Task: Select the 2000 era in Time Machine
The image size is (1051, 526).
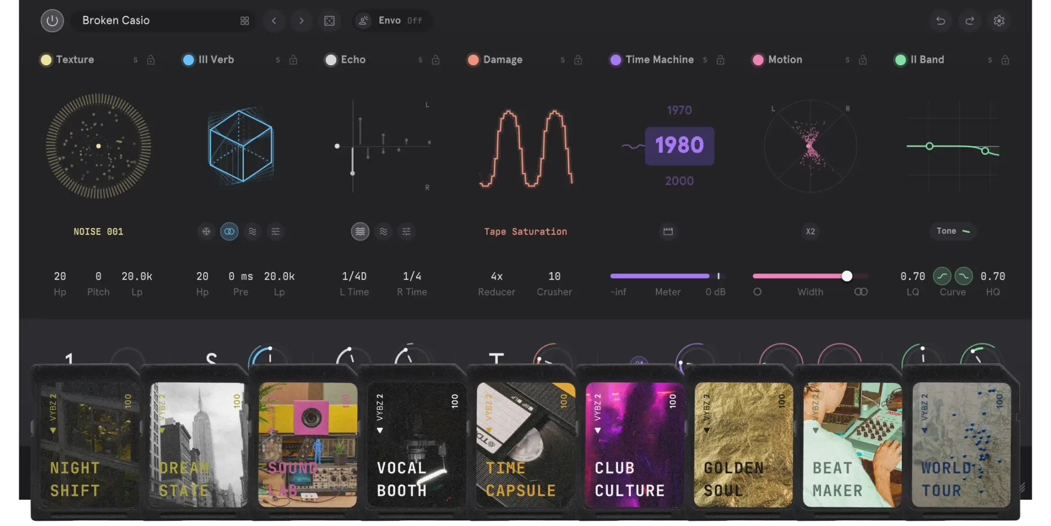Action: (679, 181)
